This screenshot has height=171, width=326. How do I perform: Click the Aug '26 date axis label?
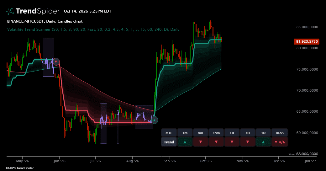click(x=133, y=161)
